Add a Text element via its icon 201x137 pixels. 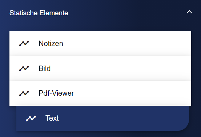(31, 119)
